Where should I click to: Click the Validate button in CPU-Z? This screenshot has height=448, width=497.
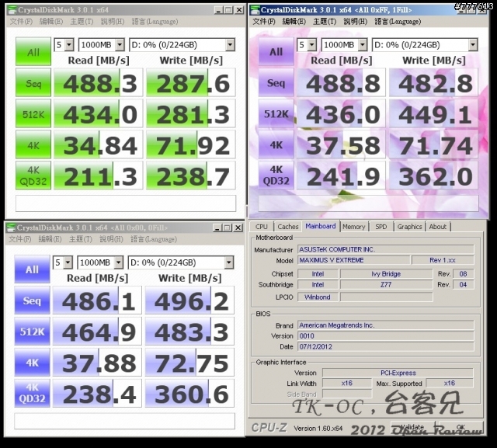coord(412,427)
